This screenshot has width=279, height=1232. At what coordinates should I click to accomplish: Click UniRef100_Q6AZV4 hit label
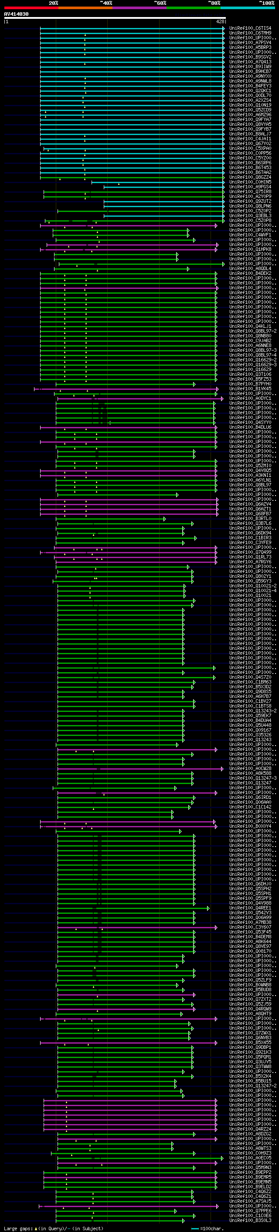[x=250, y=504]
